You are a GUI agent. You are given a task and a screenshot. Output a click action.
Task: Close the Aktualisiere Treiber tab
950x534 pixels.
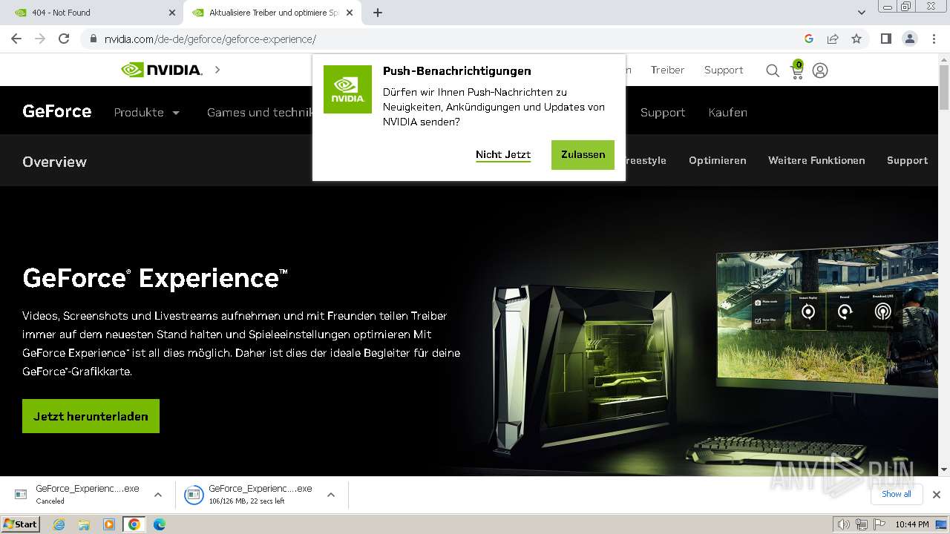(350, 13)
